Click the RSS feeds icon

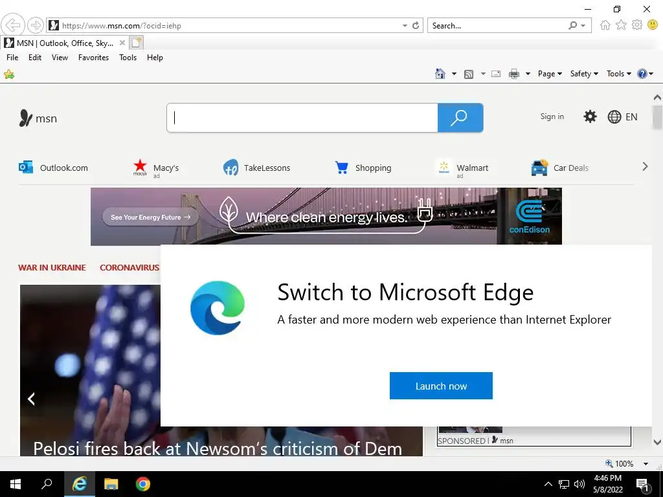[469, 74]
